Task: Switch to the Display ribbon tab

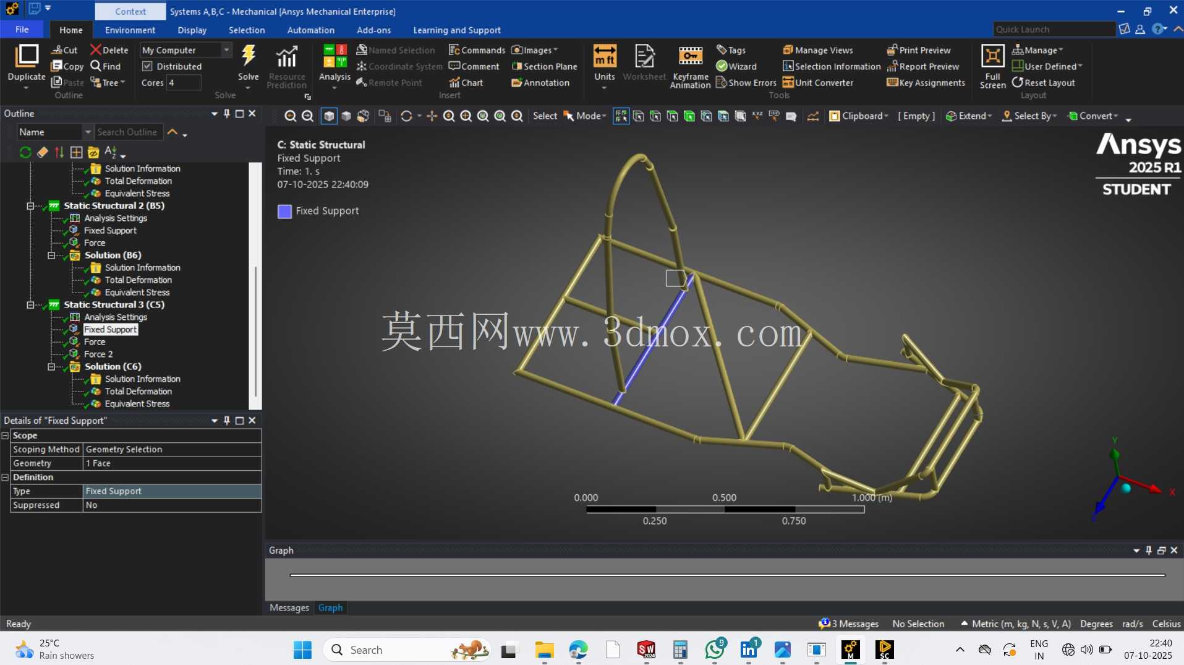Action: click(x=192, y=30)
